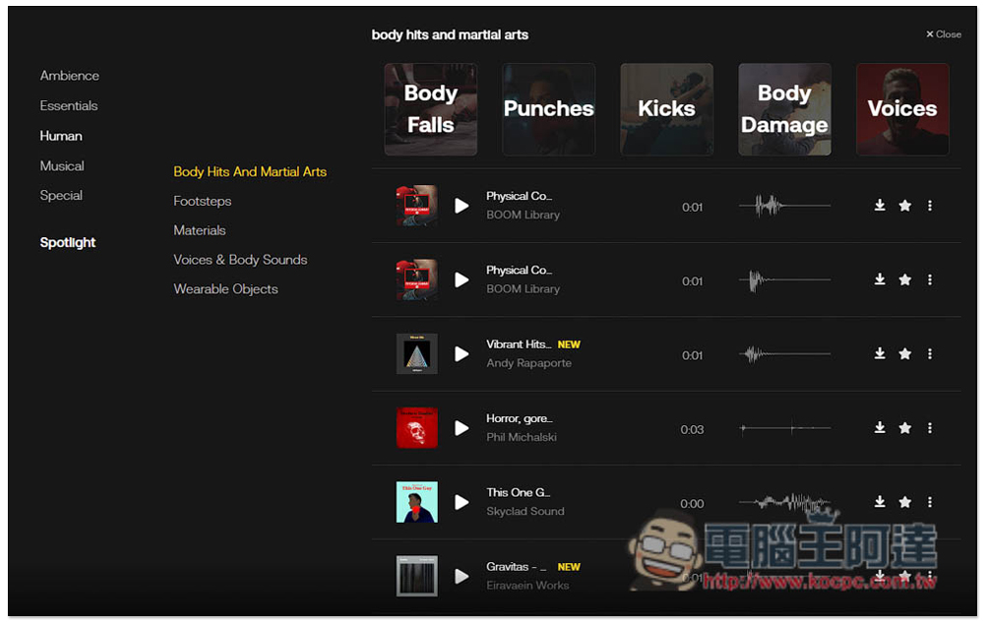Screen dimensions: 984x623
Task: Download the Horror, gore sound effect
Action: 880,428
